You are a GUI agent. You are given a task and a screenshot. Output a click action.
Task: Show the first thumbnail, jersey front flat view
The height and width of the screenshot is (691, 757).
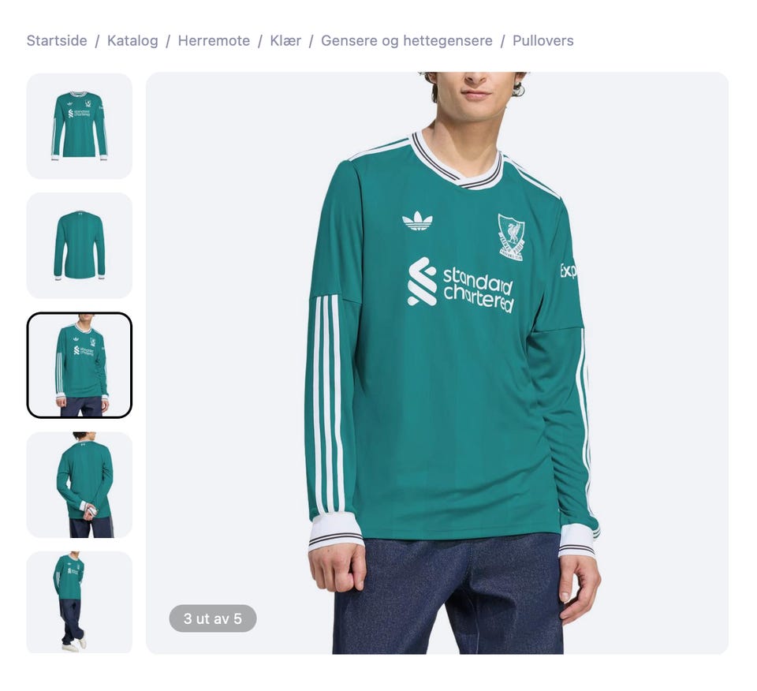point(79,126)
